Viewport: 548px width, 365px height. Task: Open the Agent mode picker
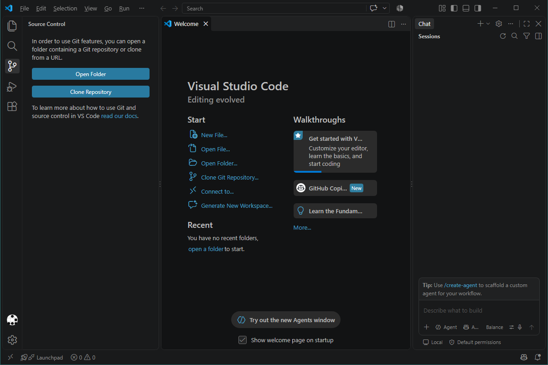446,327
